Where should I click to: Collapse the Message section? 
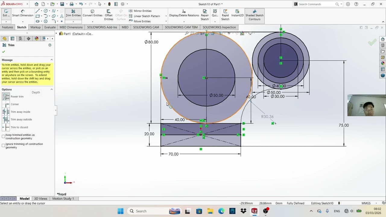coord(52,60)
